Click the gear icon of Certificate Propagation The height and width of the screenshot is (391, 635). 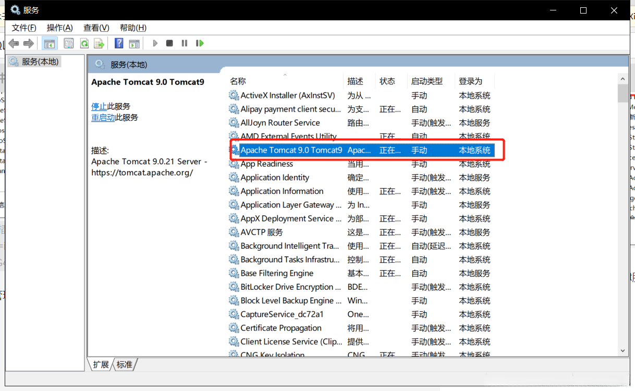pyautogui.click(x=234, y=328)
